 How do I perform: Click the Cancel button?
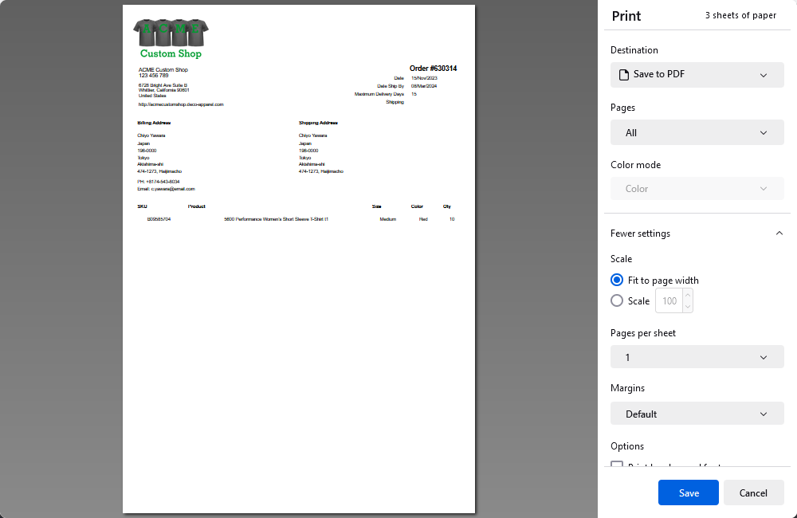[753, 492]
